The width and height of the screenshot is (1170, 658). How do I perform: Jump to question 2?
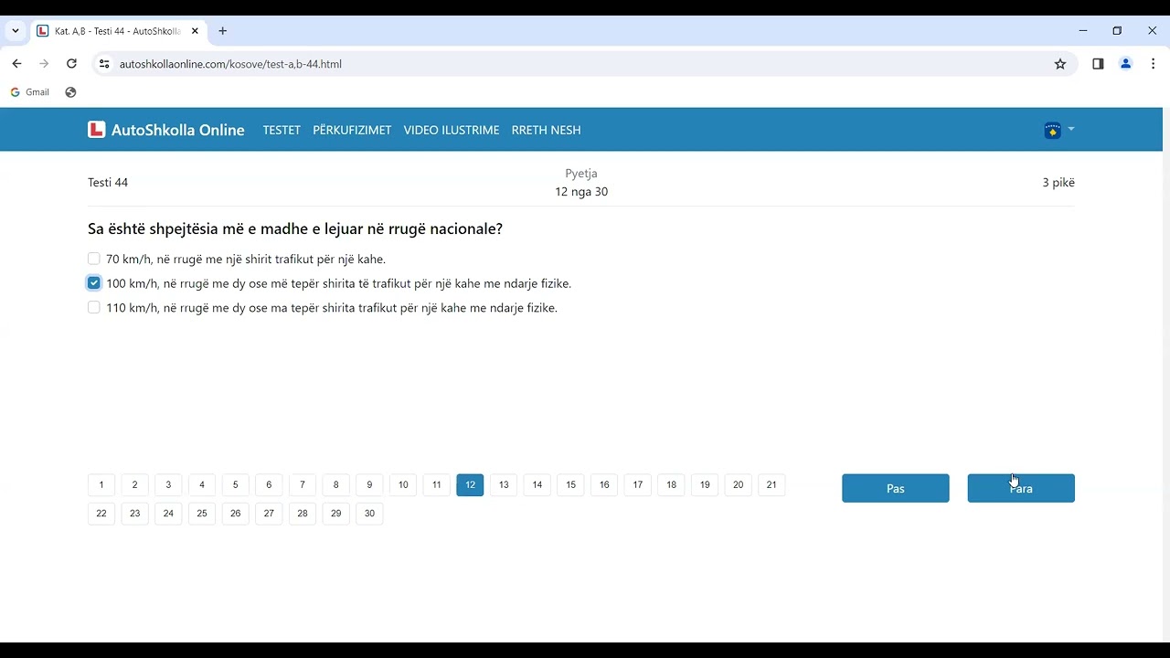tap(134, 484)
